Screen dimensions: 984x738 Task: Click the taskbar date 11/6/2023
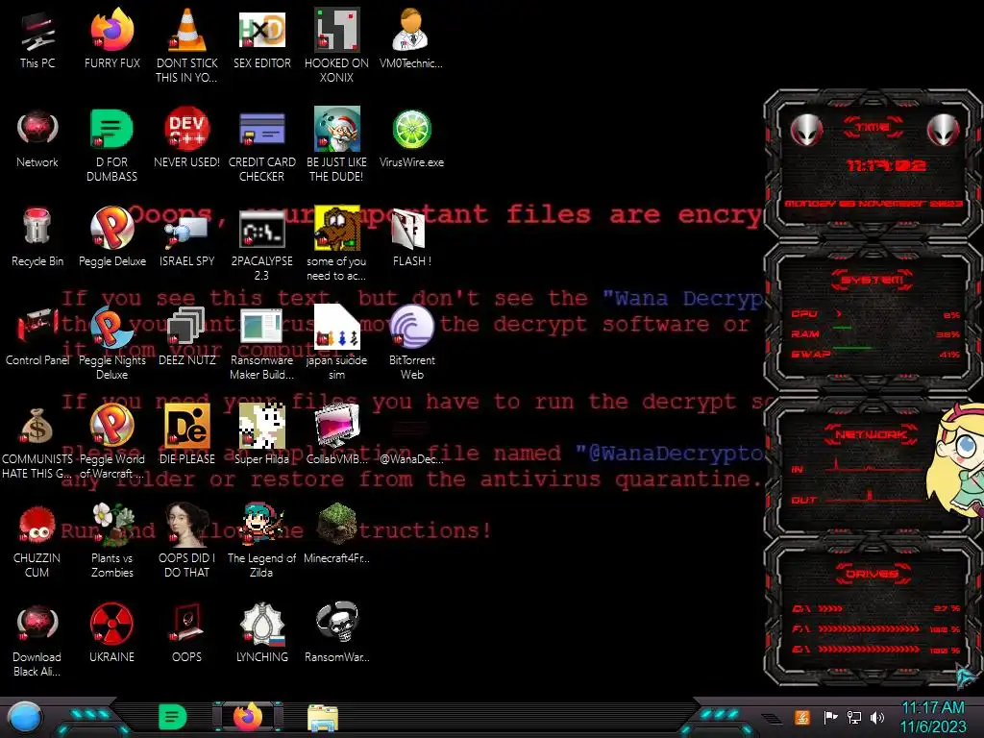[x=932, y=726]
